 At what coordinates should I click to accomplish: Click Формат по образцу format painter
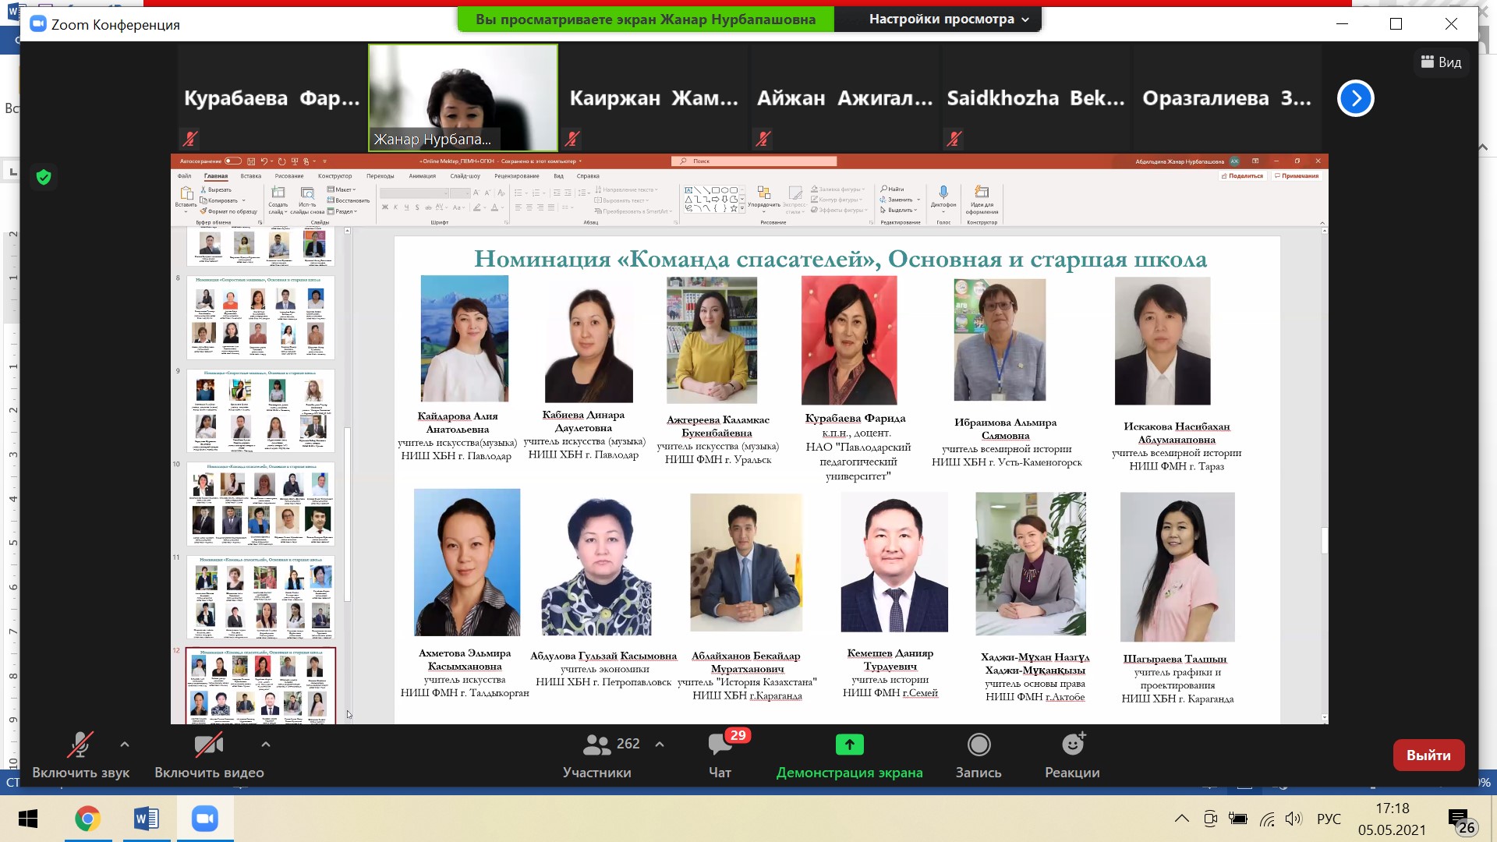point(228,211)
